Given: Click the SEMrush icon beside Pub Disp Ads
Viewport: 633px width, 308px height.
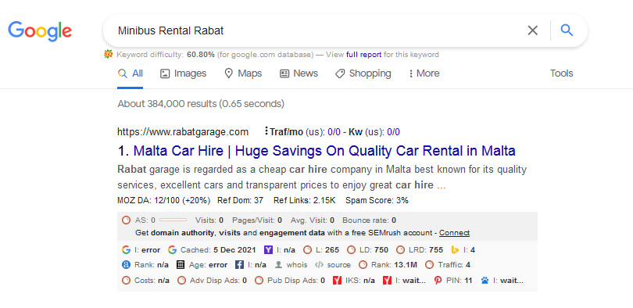Looking at the screenshot, I should click(259, 280).
